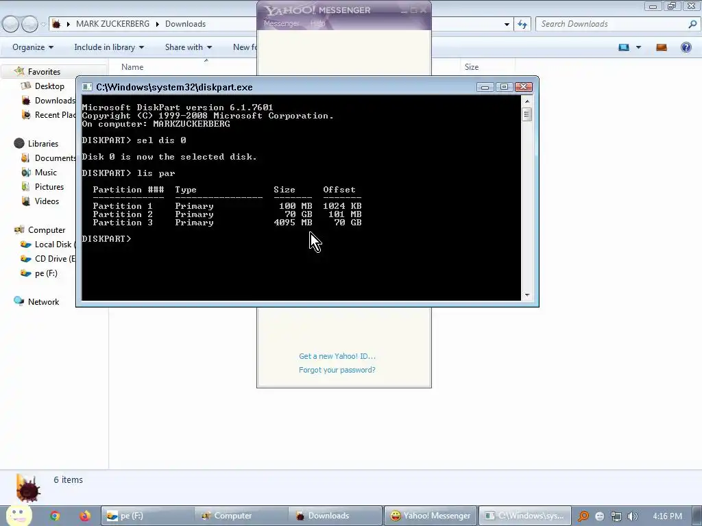The height and width of the screenshot is (526, 702).
Task: Launch Google Chrome from taskbar
Action: (55, 516)
